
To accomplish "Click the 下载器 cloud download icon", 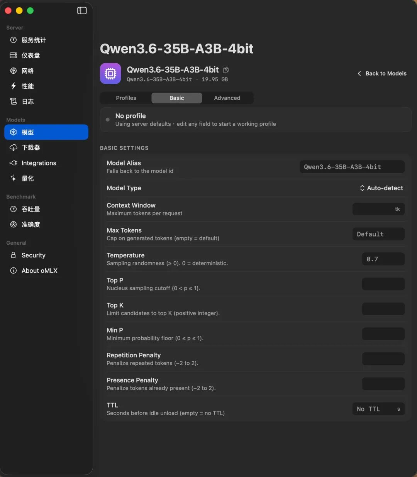I will tap(14, 148).
